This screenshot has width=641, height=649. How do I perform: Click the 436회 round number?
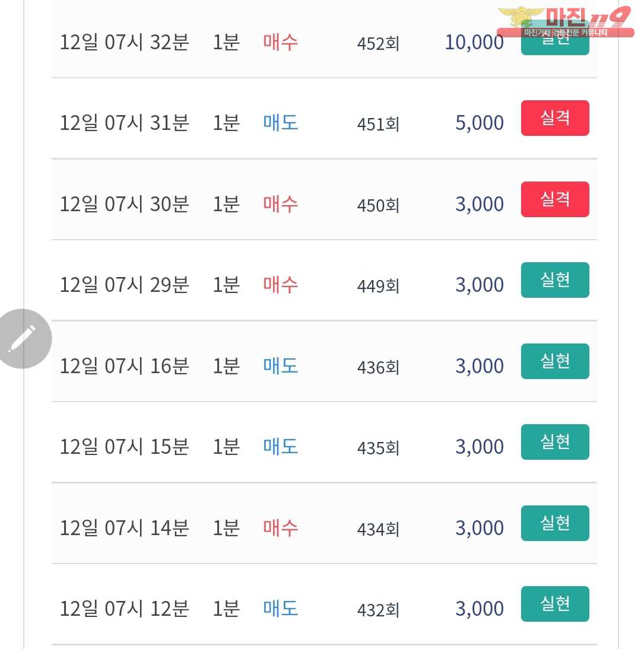[378, 367]
